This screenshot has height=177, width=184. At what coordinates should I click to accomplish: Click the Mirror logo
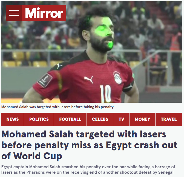tap(44, 13)
